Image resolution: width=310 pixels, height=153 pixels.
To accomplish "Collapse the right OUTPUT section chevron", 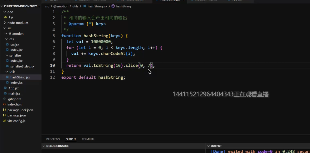I will coord(208,146).
